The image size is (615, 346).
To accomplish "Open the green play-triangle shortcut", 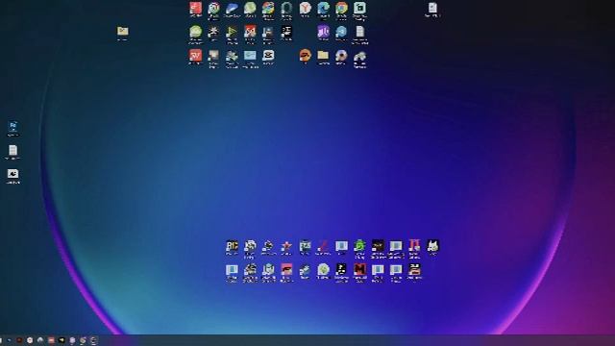I will [x=232, y=32].
